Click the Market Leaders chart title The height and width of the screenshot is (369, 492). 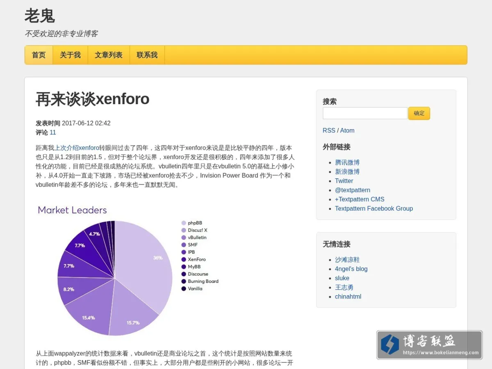[x=72, y=210]
